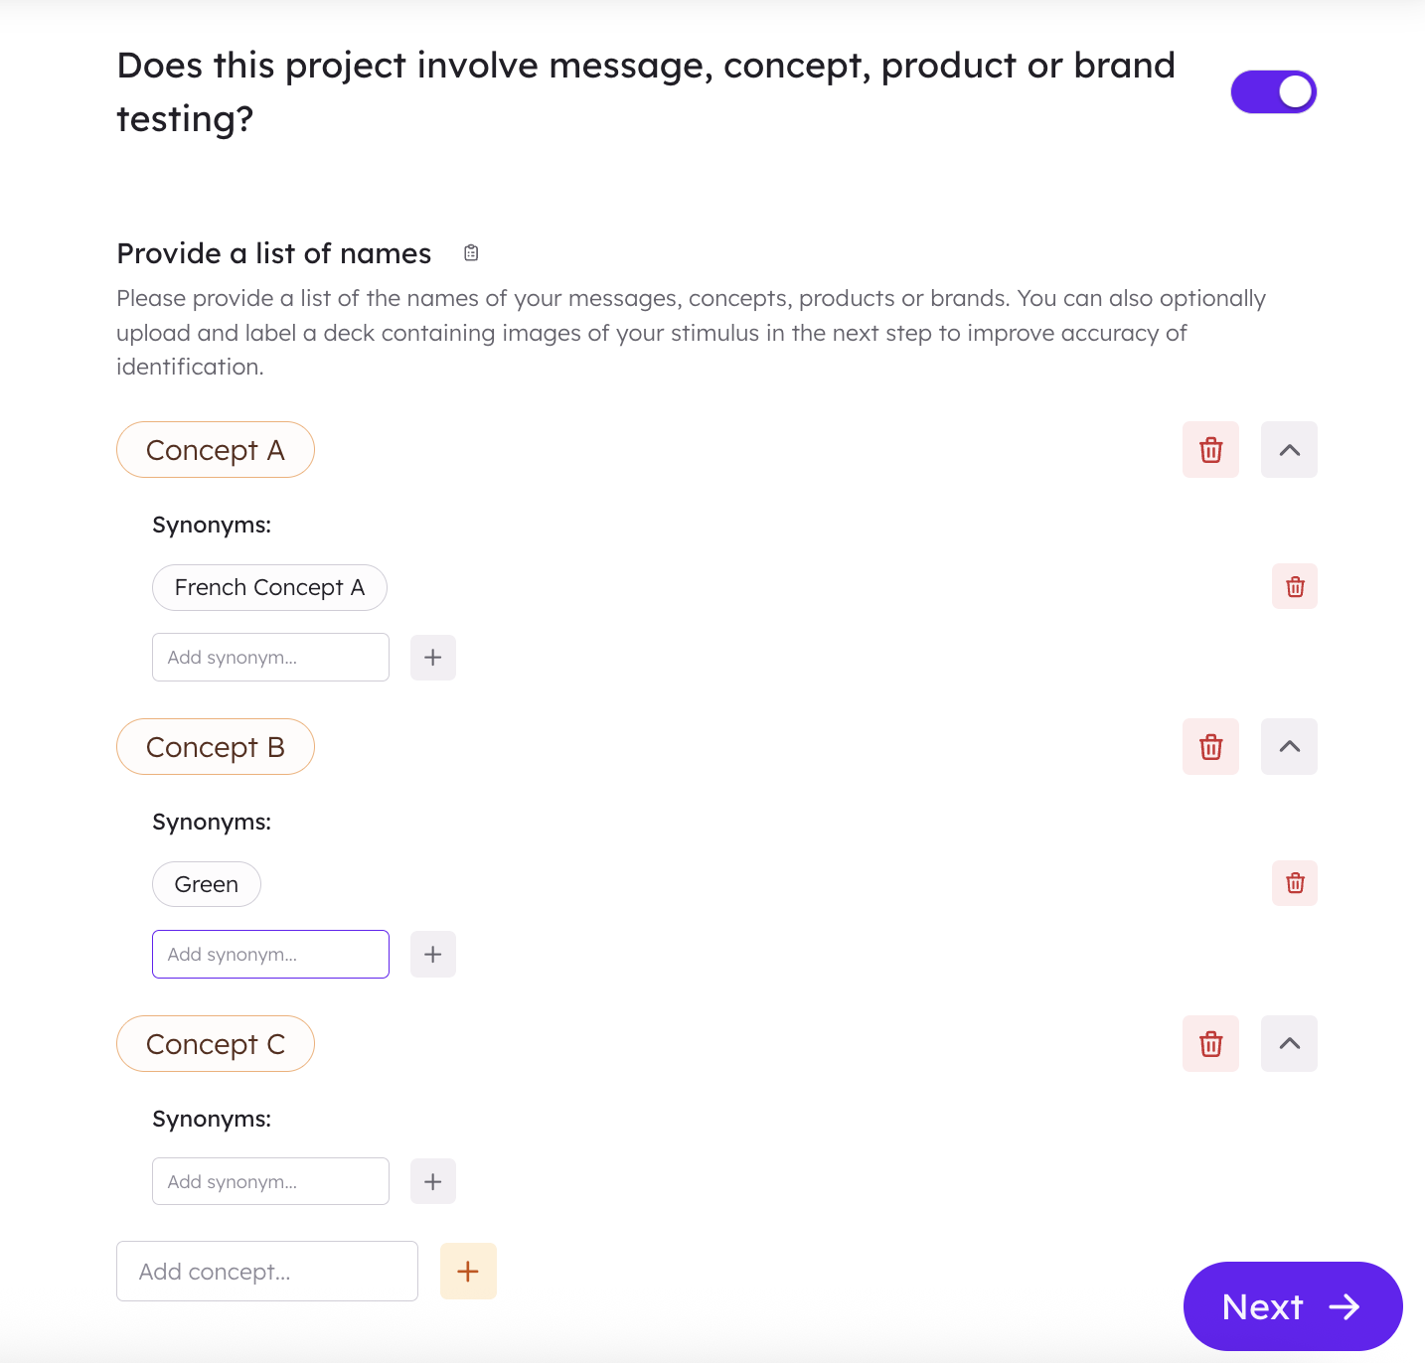Click French Concept A synonym chip
Screen dimensions: 1425x1363
point(269,587)
